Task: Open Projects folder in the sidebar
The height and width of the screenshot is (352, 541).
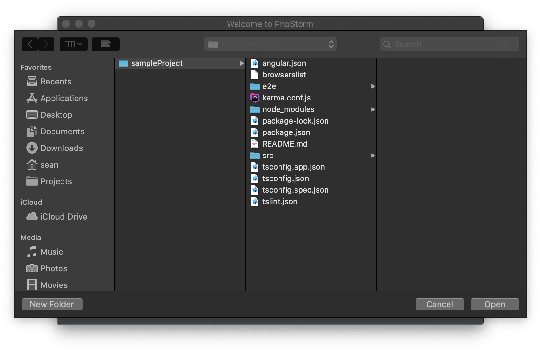Action: pyautogui.click(x=49, y=181)
